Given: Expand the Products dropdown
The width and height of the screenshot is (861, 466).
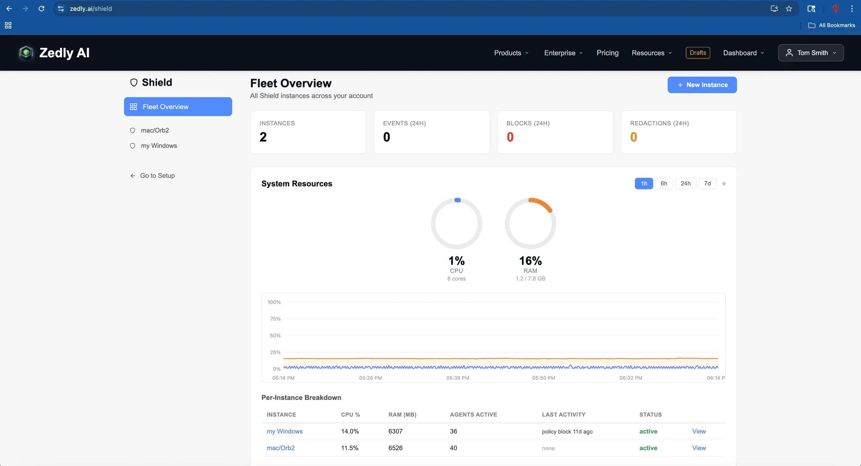Looking at the screenshot, I should pos(511,53).
